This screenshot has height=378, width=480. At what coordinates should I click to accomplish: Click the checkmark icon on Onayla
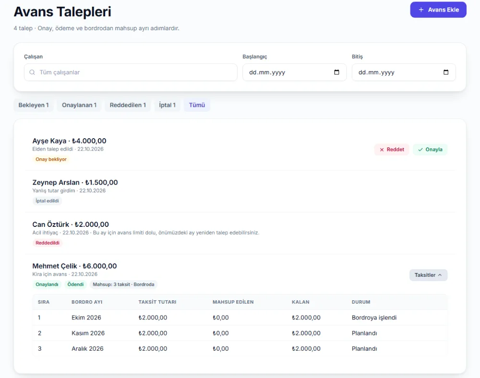point(420,150)
